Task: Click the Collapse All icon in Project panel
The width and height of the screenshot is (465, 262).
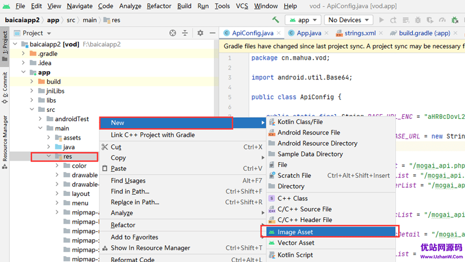Action: click(x=185, y=33)
